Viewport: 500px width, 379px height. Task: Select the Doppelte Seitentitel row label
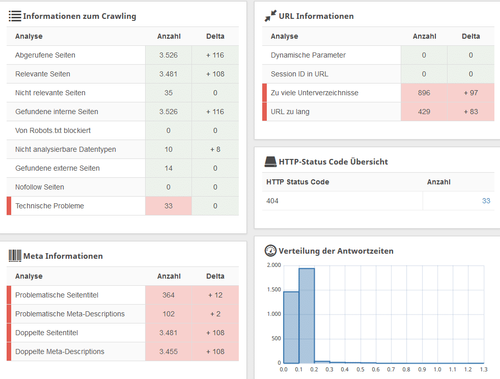pos(46,333)
